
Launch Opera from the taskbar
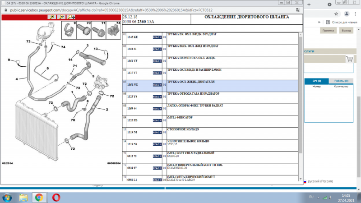pos(56,197)
